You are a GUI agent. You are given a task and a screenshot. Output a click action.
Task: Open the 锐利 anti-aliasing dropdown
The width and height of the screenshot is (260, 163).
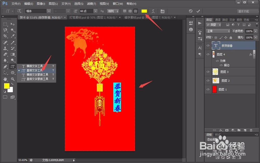[x=113, y=11]
